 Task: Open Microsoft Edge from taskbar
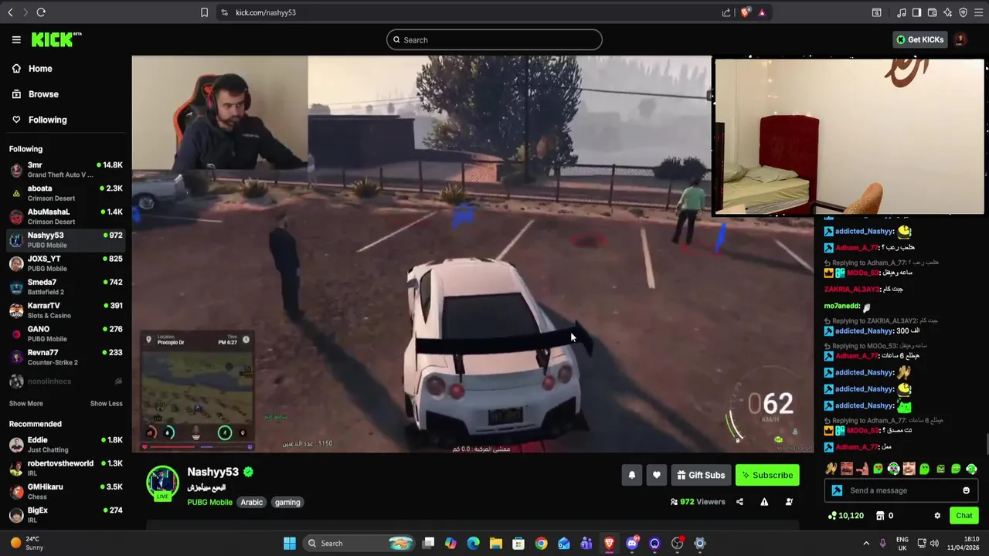tap(473, 544)
